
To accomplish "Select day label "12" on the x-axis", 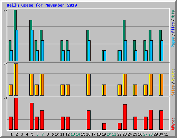I will [67, 134].
